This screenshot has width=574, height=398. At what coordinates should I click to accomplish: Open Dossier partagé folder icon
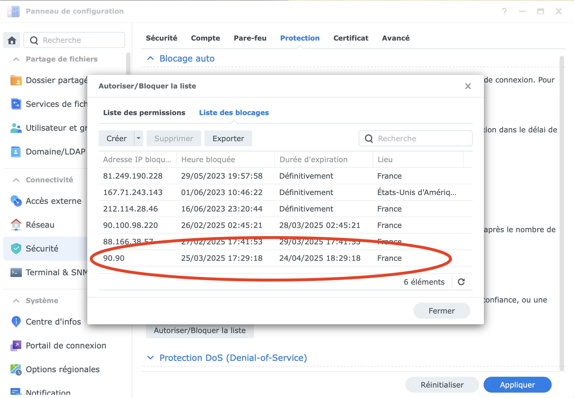tap(16, 80)
